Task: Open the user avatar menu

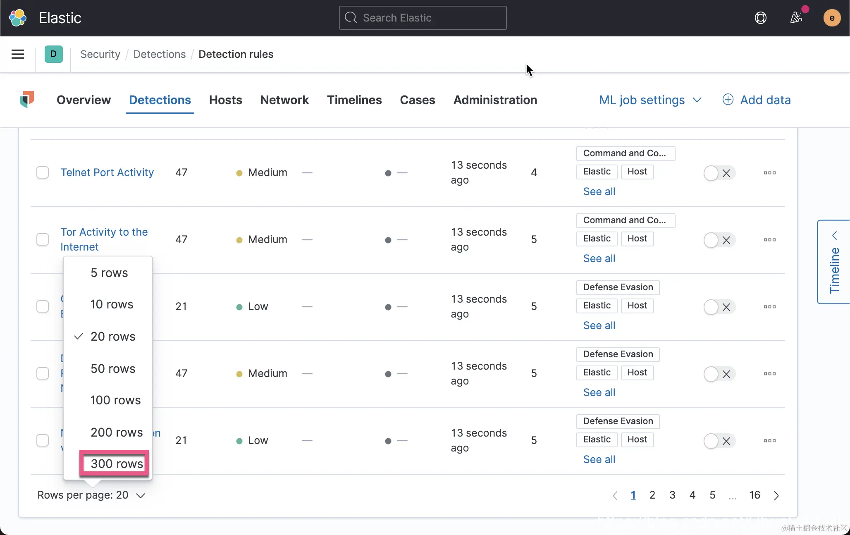Action: pos(831,18)
